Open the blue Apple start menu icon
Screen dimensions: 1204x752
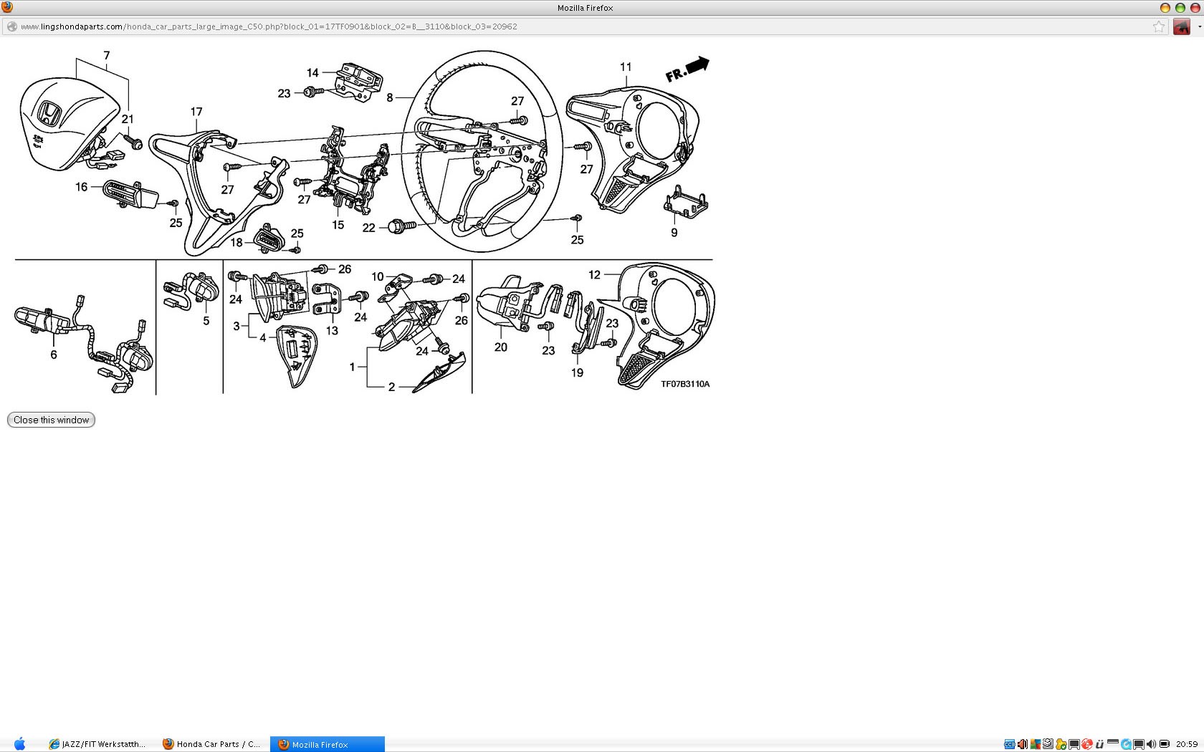[19, 744]
